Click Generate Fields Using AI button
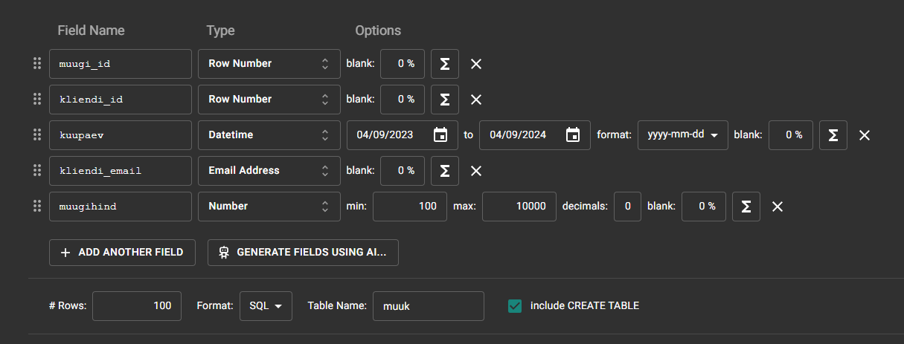Image resolution: width=904 pixels, height=344 pixels. tap(303, 252)
